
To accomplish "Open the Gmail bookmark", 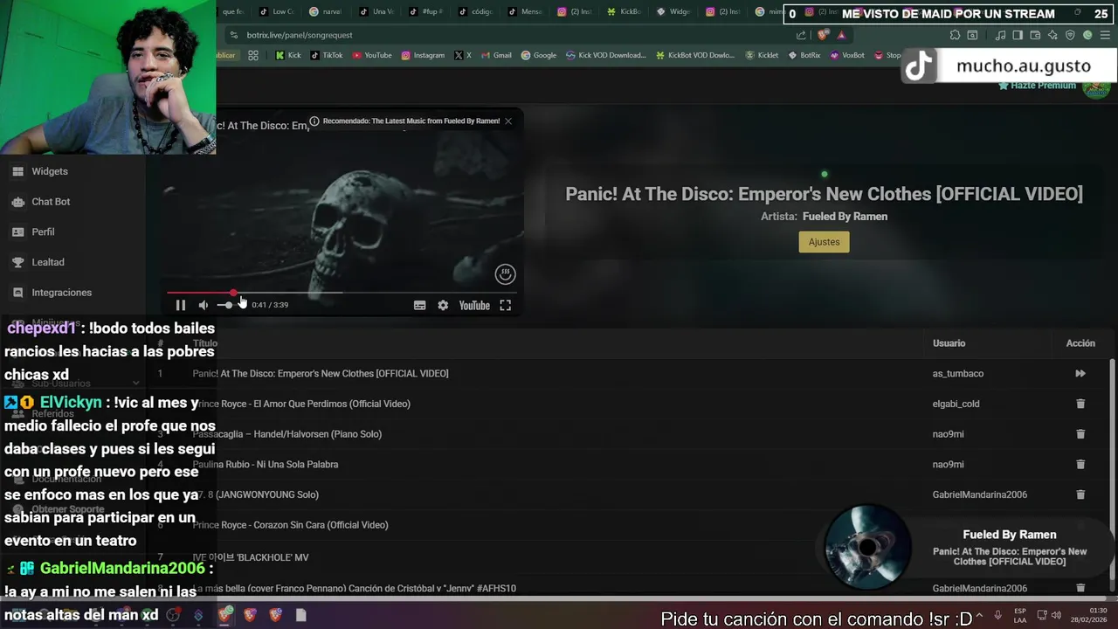I will [496, 55].
